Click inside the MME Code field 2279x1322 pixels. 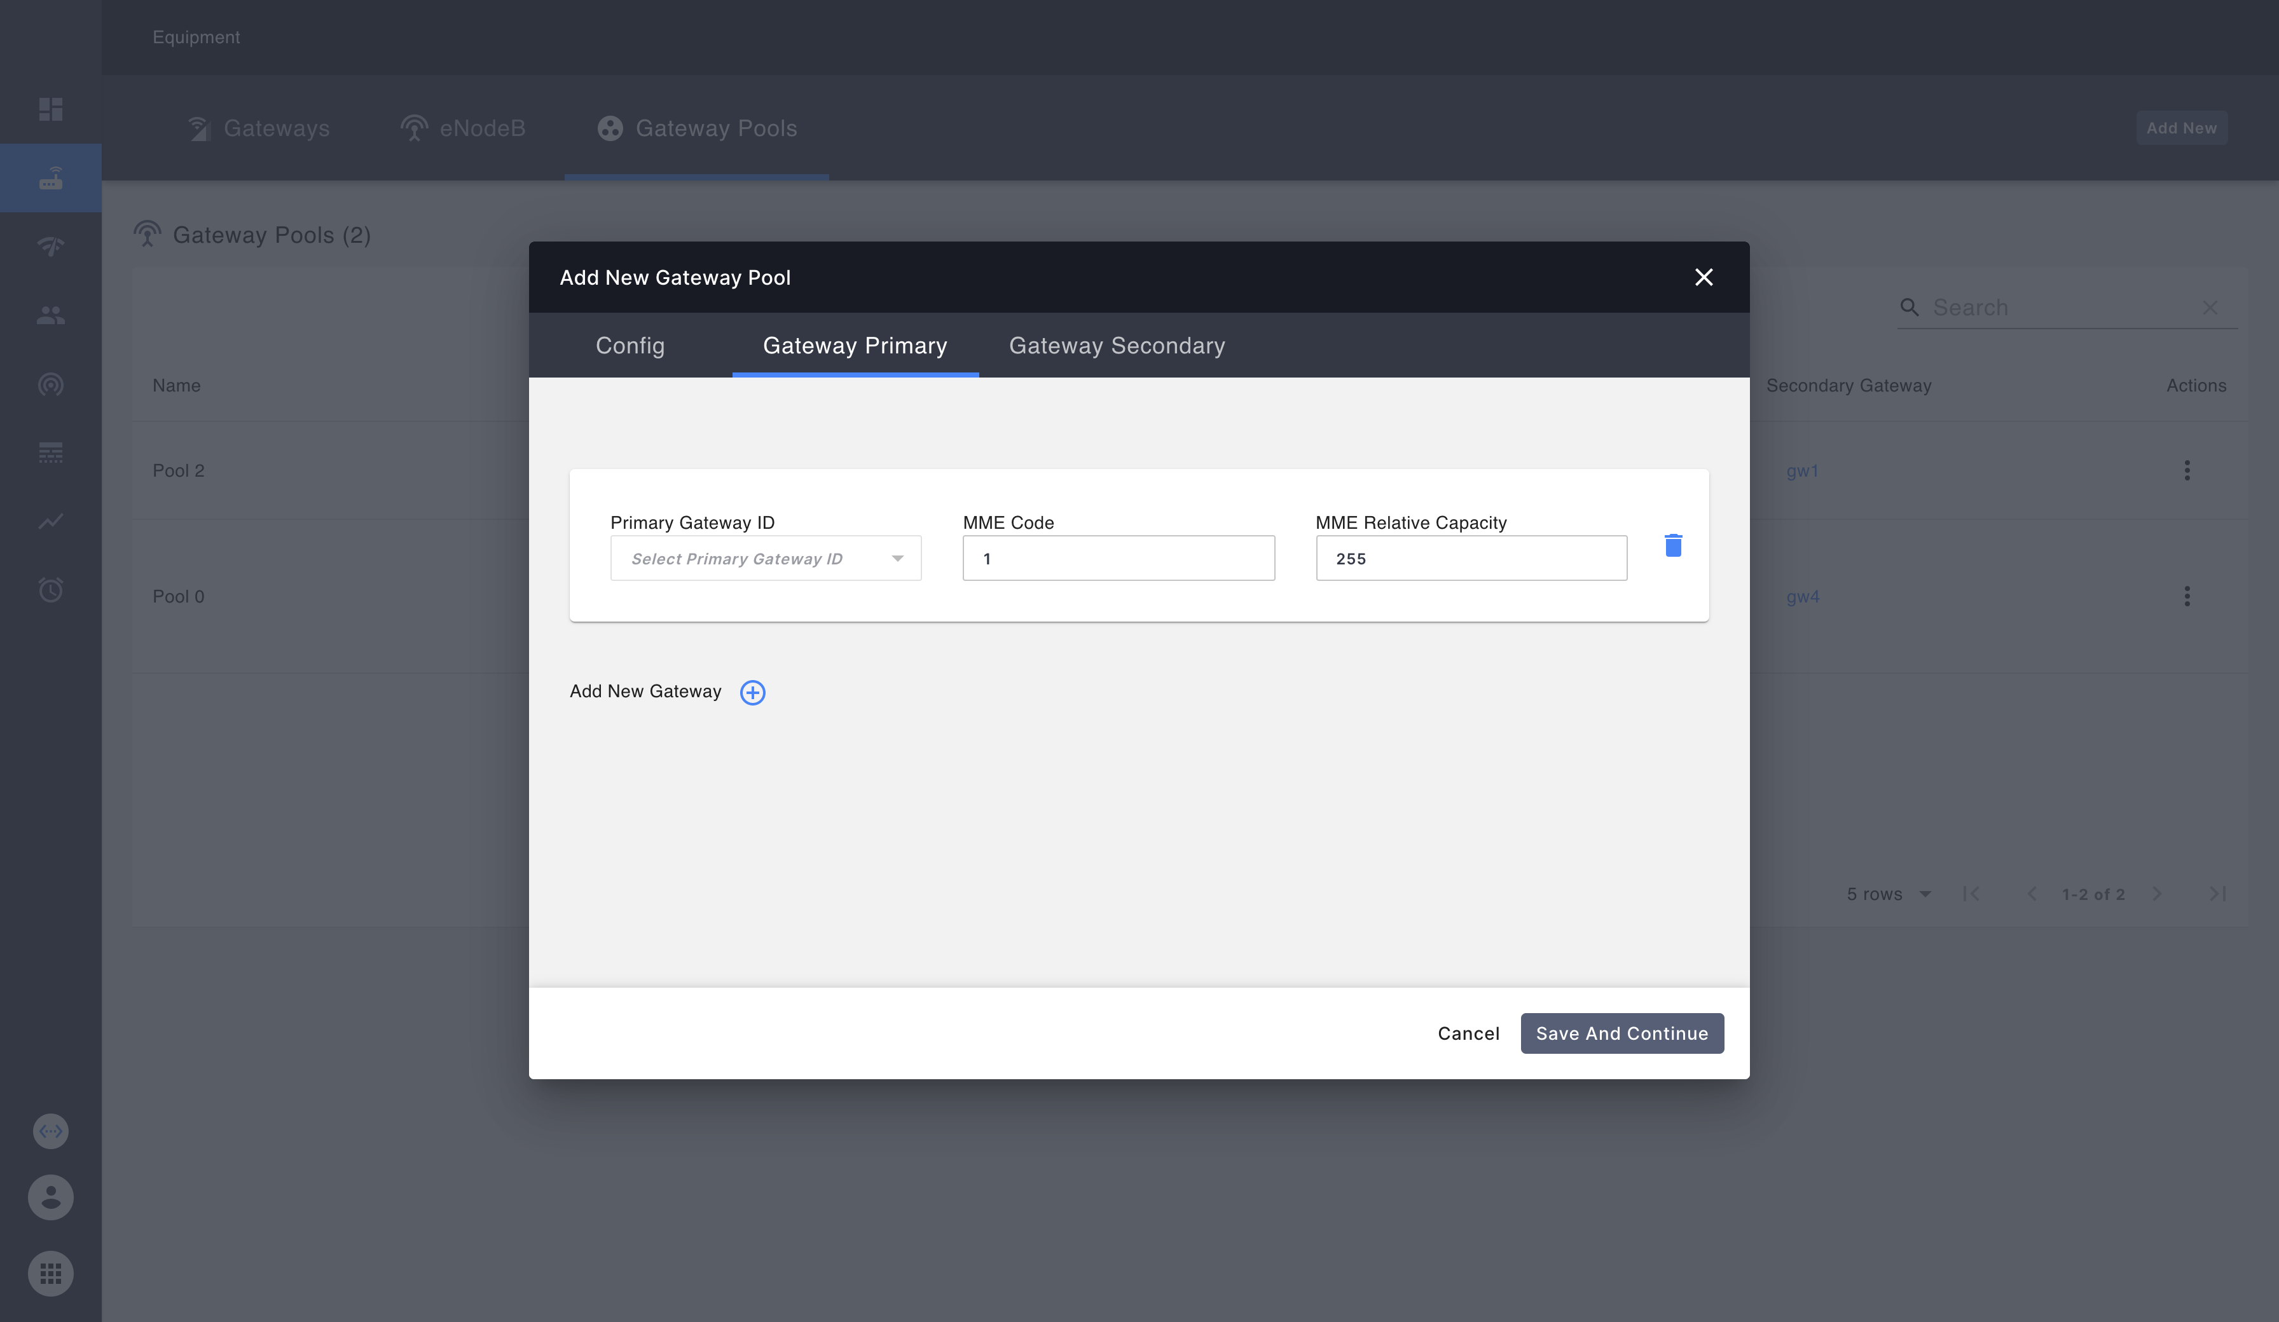(1118, 558)
